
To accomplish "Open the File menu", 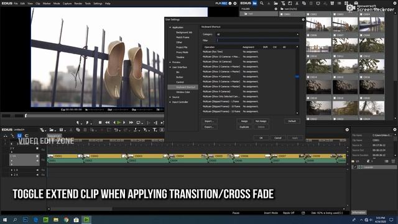I will [16, 4].
